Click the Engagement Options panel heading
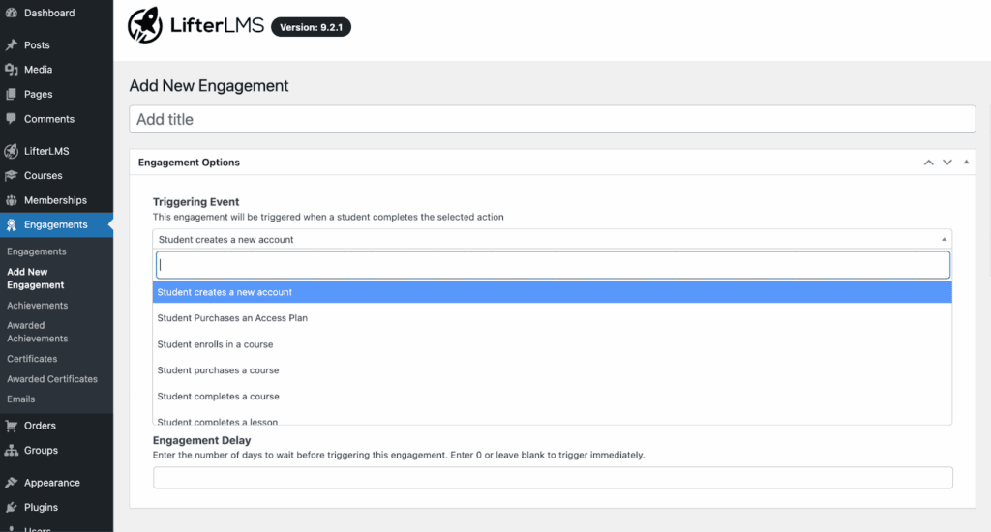This screenshot has width=991, height=532. tap(189, 163)
